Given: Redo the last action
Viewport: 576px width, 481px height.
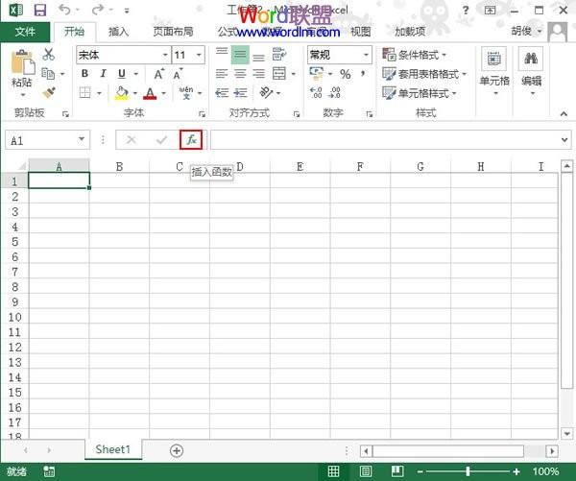Looking at the screenshot, I should tap(98, 10).
